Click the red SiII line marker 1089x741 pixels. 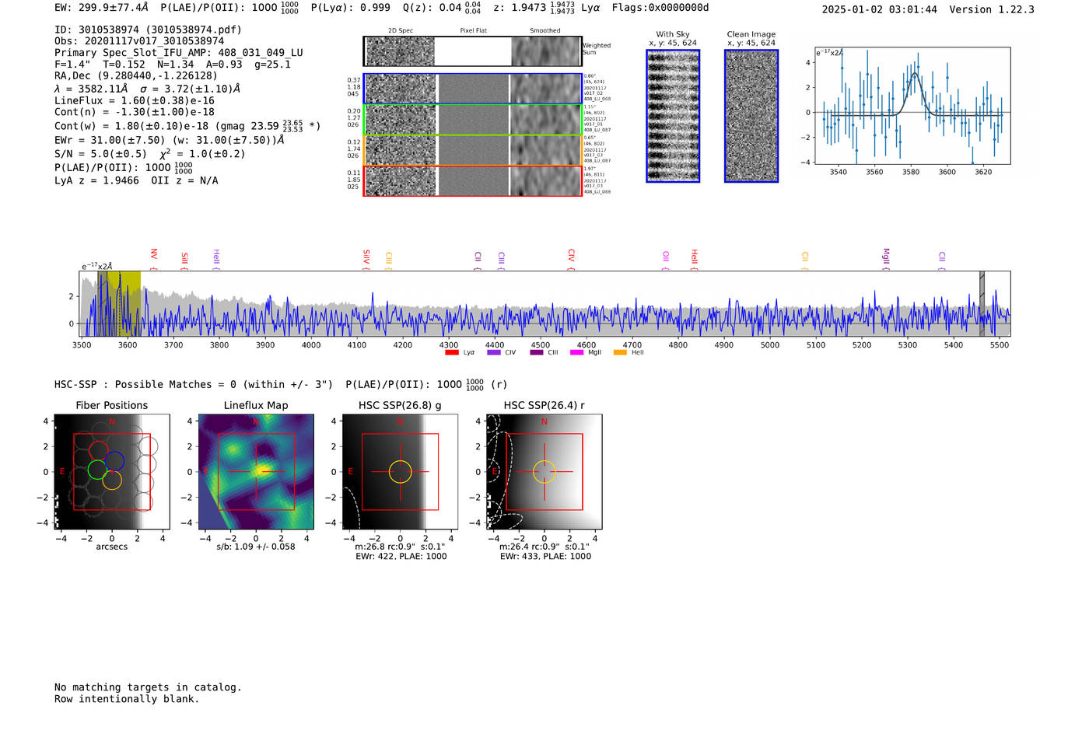pyautogui.click(x=184, y=260)
